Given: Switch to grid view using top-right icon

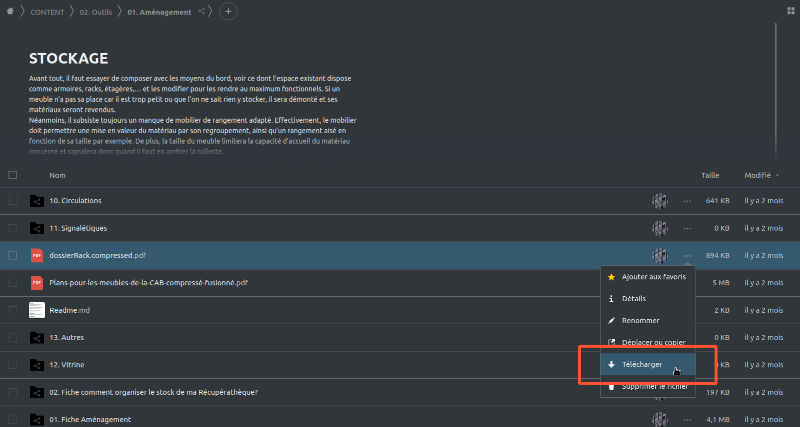Looking at the screenshot, I should pos(791,11).
